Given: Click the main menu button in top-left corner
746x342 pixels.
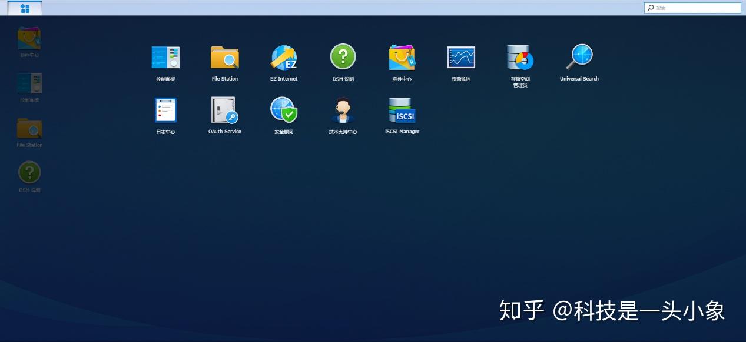Looking at the screenshot, I should click(24, 8).
